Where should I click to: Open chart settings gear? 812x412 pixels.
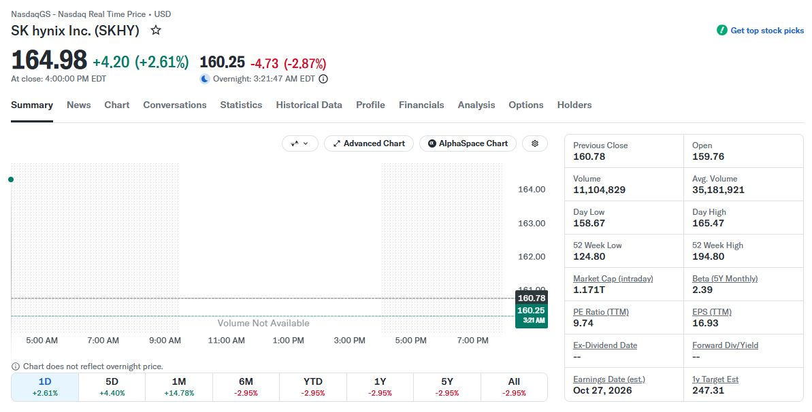click(535, 143)
